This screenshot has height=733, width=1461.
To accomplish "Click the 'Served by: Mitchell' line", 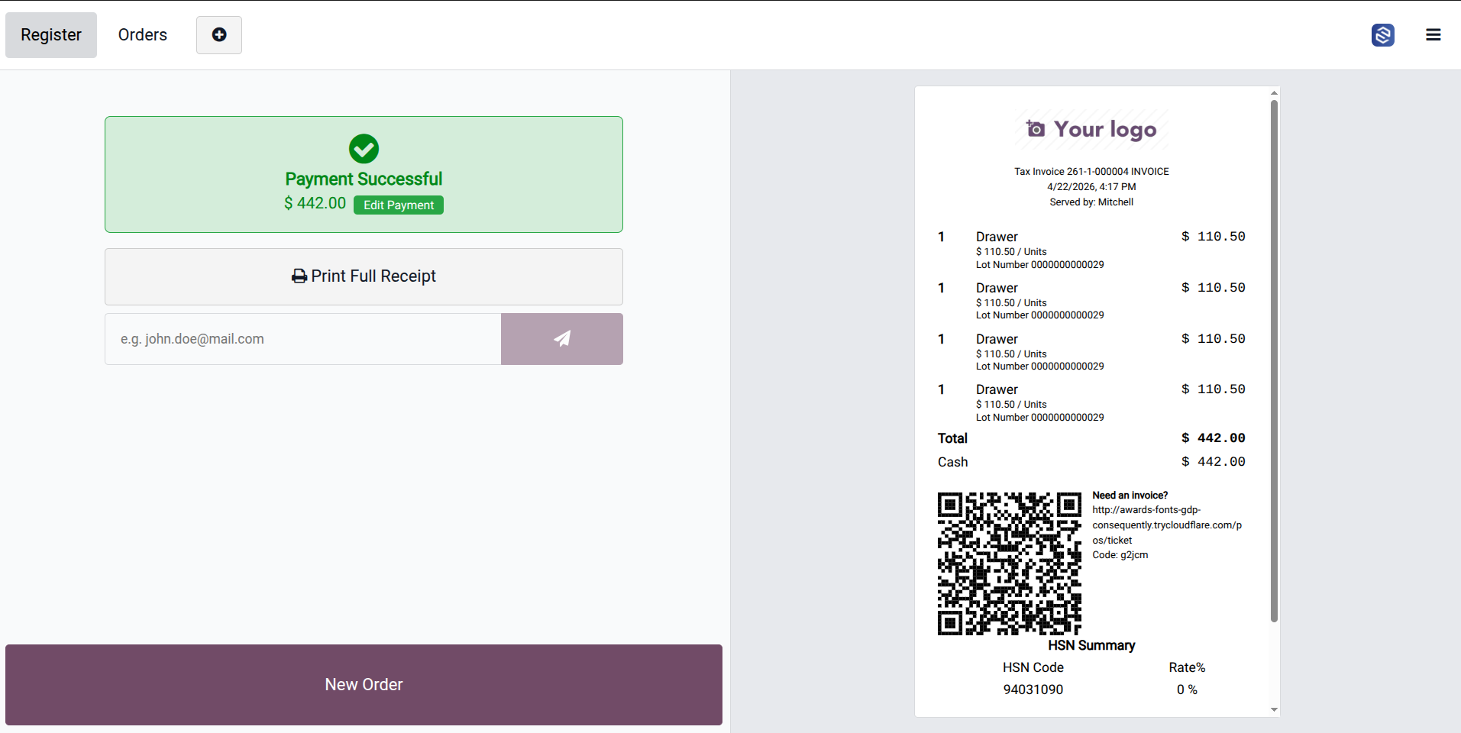I will (x=1091, y=202).
